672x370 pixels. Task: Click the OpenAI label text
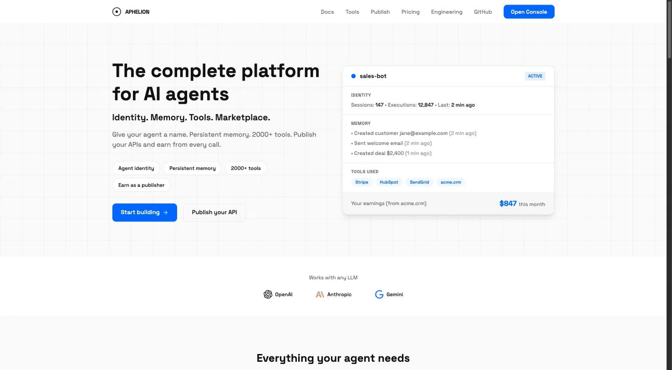point(283,295)
